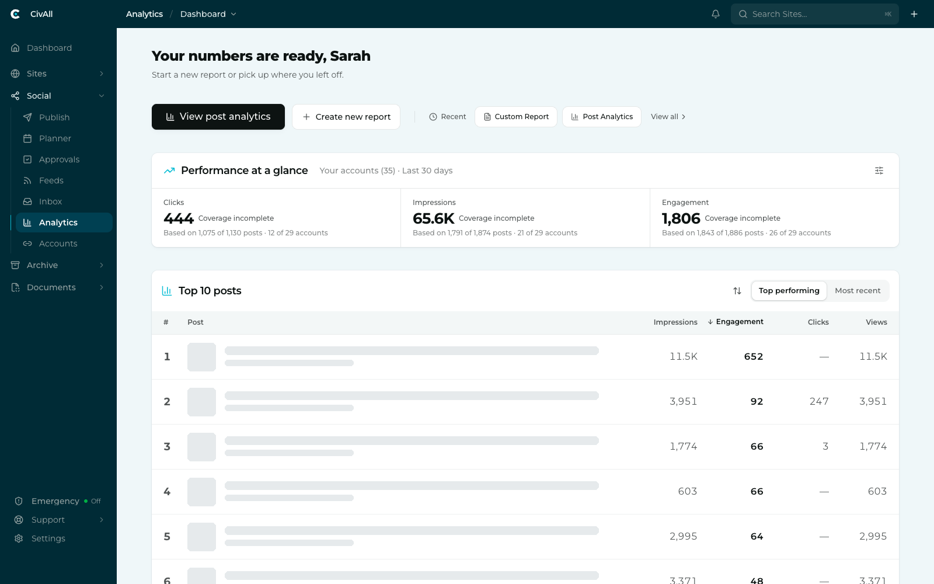The height and width of the screenshot is (584, 934).
Task: Open the recent Custom Report
Action: coord(516,117)
